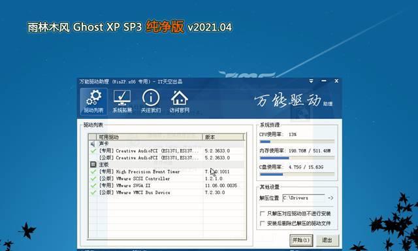Uncheck [专用] Creative AudioPCI driver

(x=93, y=151)
